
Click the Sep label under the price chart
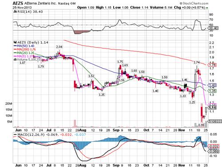[116, 130]
